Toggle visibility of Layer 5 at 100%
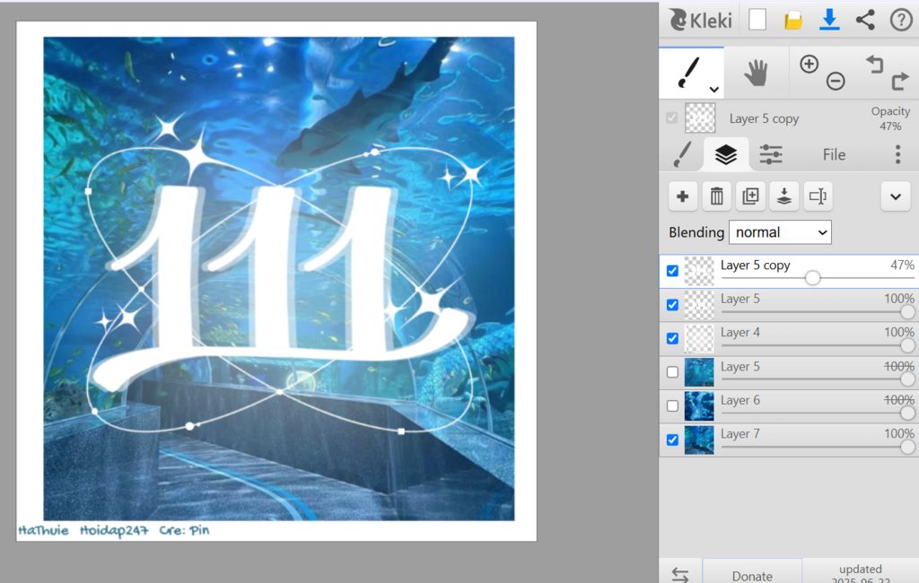The image size is (919, 583). [672, 305]
